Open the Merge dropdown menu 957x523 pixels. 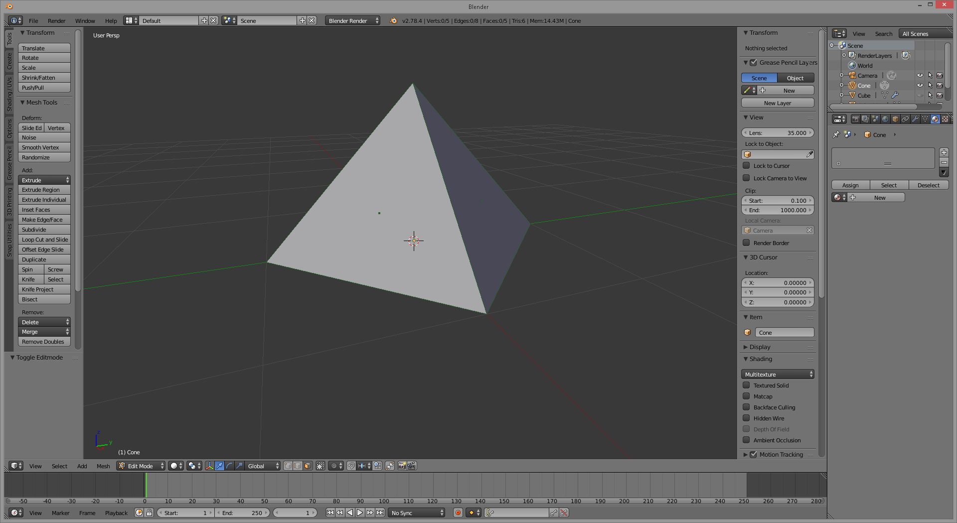pyautogui.click(x=44, y=332)
